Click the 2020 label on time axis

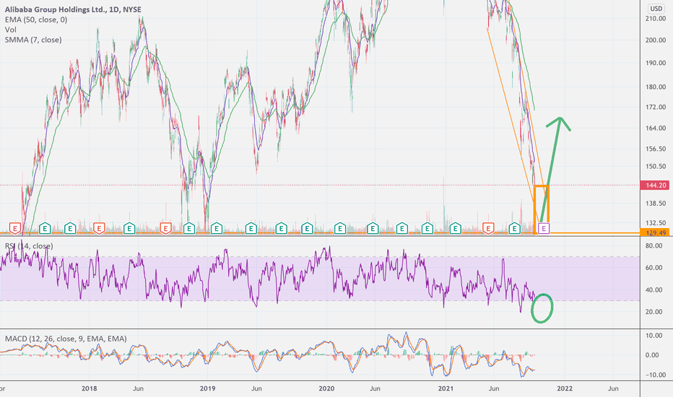pyautogui.click(x=326, y=388)
